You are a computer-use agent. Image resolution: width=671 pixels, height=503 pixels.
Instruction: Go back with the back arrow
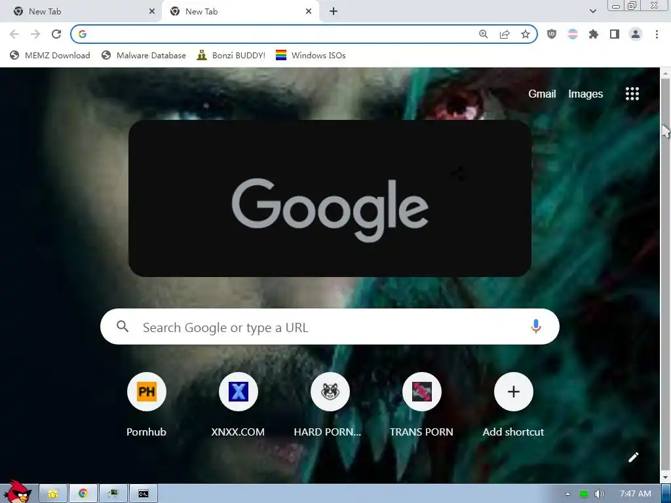point(14,34)
